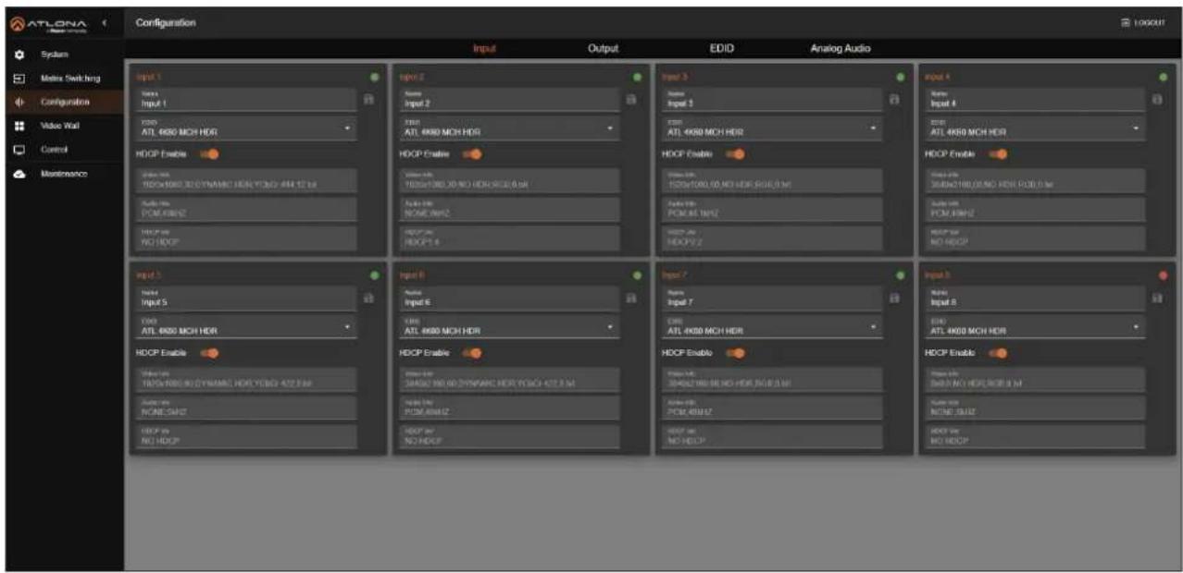The height and width of the screenshot is (573, 1183).
Task: Open Control via the monitor icon
Action: pyautogui.click(x=19, y=149)
